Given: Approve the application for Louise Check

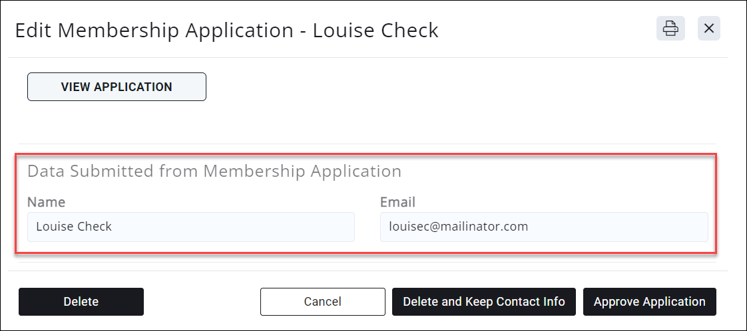Looking at the screenshot, I should coord(649,302).
